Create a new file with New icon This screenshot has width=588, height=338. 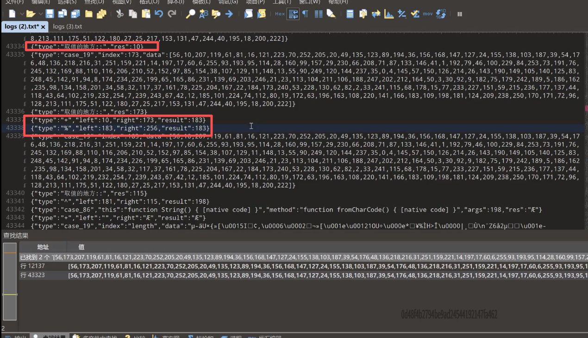(13, 14)
